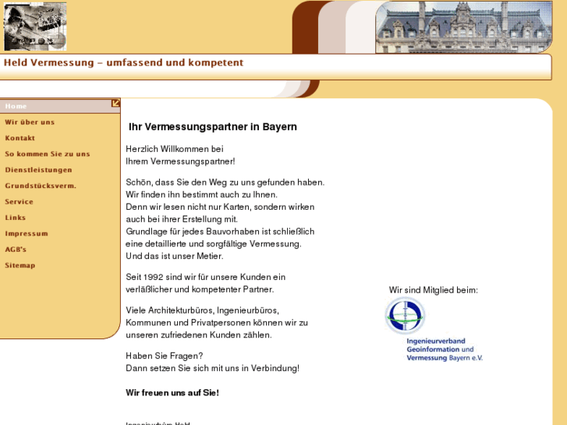Open So kommen Sie zu uns

click(x=48, y=154)
